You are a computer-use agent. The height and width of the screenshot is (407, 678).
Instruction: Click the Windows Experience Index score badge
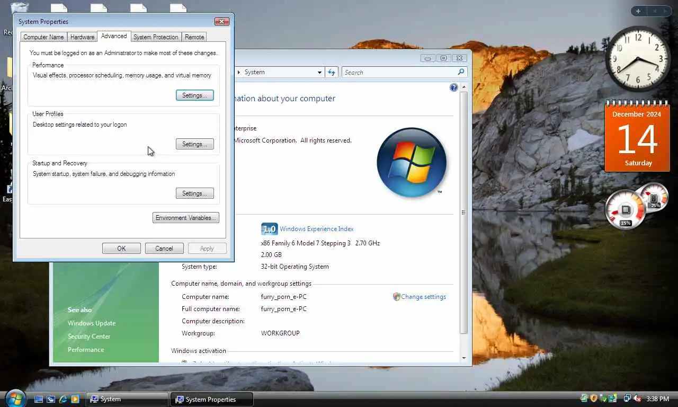click(x=269, y=229)
